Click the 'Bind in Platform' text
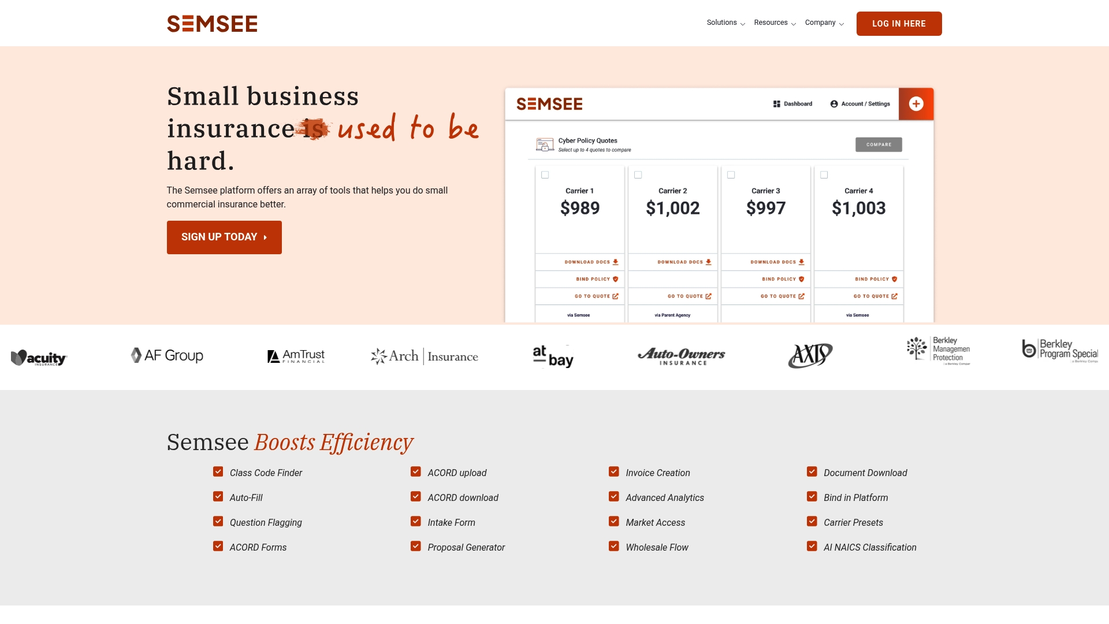The width and height of the screenshot is (1109, 624). click(855, 498)
